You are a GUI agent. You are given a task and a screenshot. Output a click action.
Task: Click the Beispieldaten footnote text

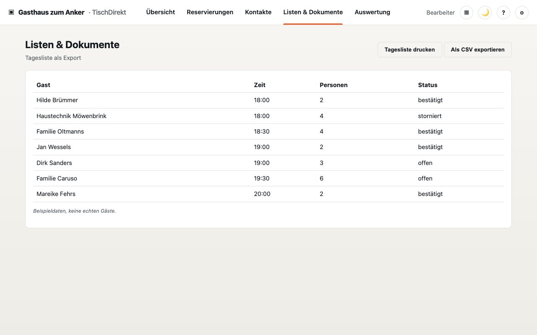point(74,211)
